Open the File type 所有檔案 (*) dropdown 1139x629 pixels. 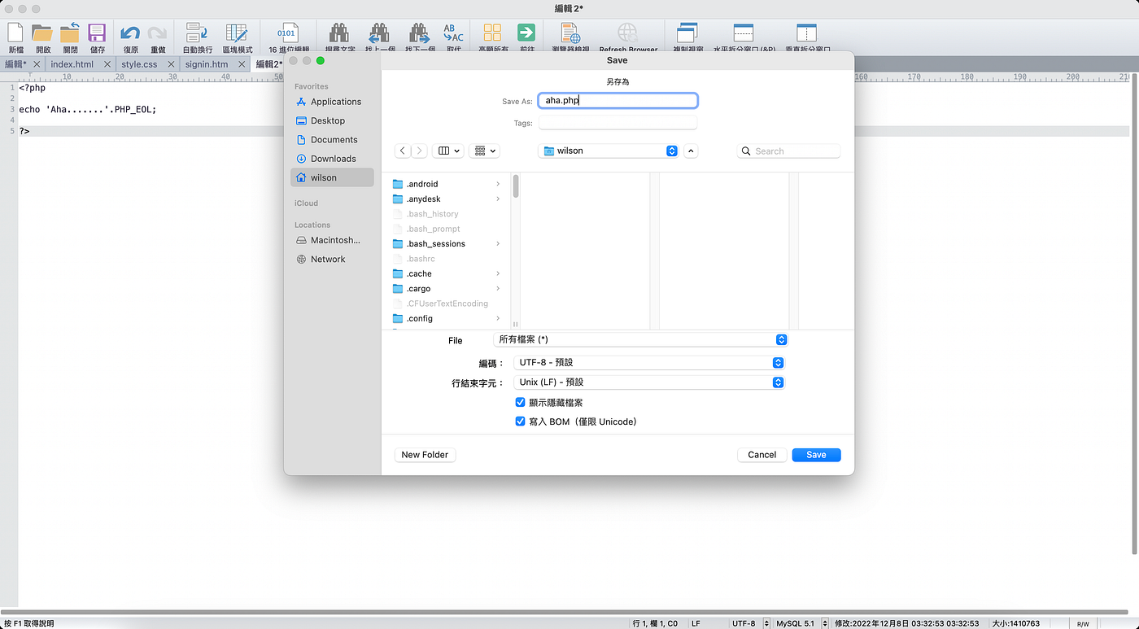(x=640, y=339)
